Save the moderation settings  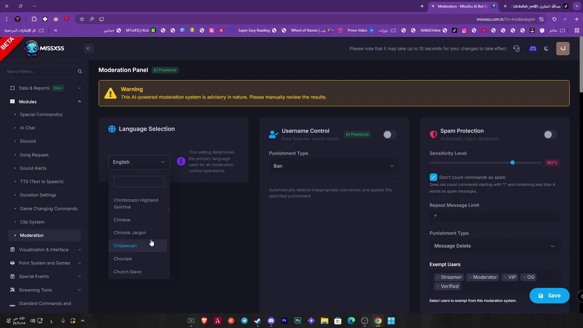point(549,296)
